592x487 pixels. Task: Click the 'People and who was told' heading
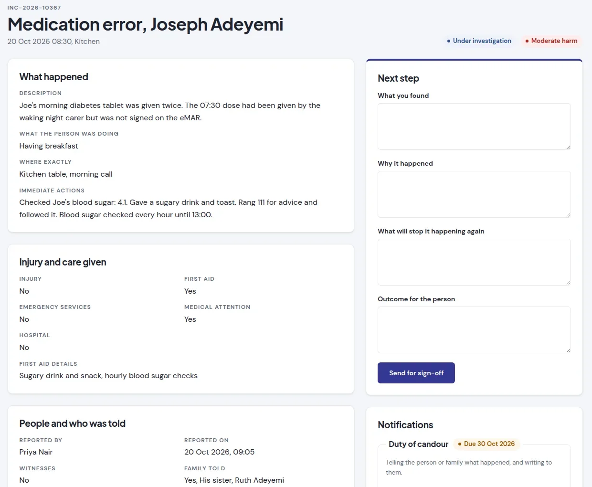[73, 423]
